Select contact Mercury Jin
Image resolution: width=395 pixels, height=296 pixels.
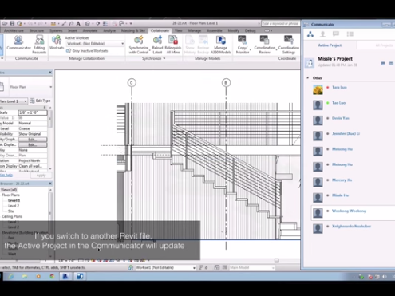342,180
